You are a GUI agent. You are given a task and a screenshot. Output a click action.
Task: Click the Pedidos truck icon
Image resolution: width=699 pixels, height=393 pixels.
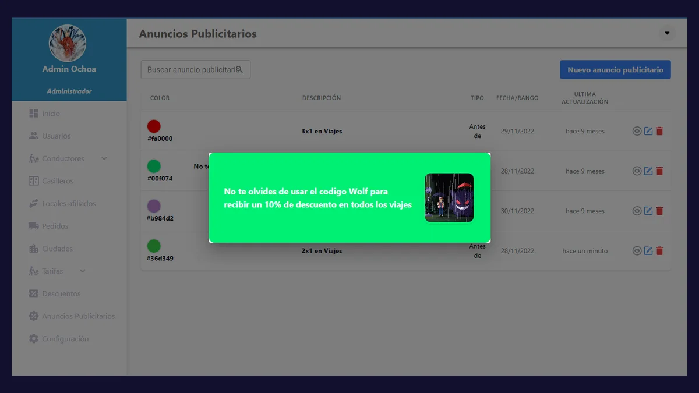point(34,226)
